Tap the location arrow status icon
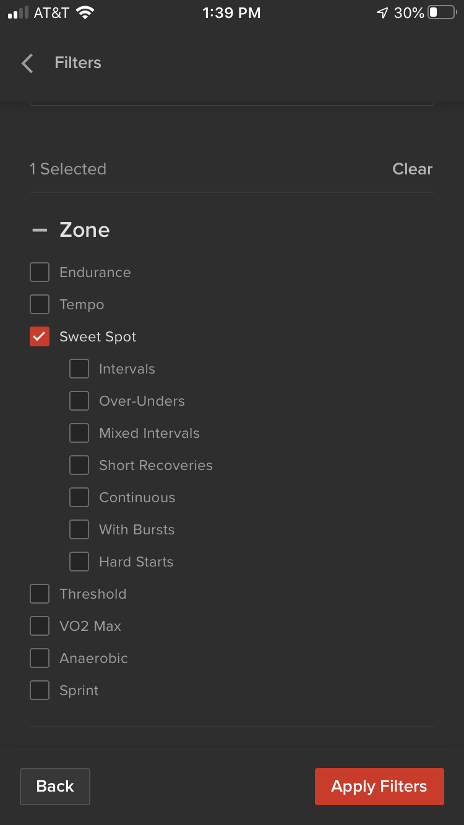The width and height of the screenshot is (464, 825). pos(382,12)
